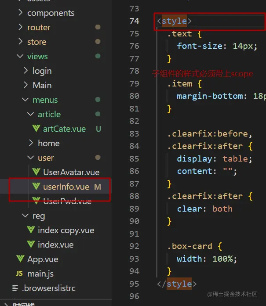Screen dimensions: 266x306
Task: Expand the router folder chevron
Action: [20, 27]
